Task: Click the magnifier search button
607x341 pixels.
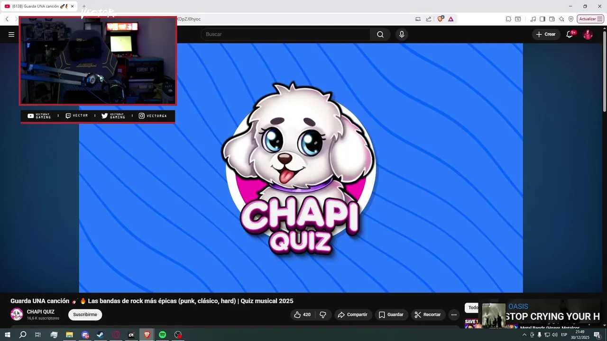Action: pyautogui.click(x=380, y=34)
